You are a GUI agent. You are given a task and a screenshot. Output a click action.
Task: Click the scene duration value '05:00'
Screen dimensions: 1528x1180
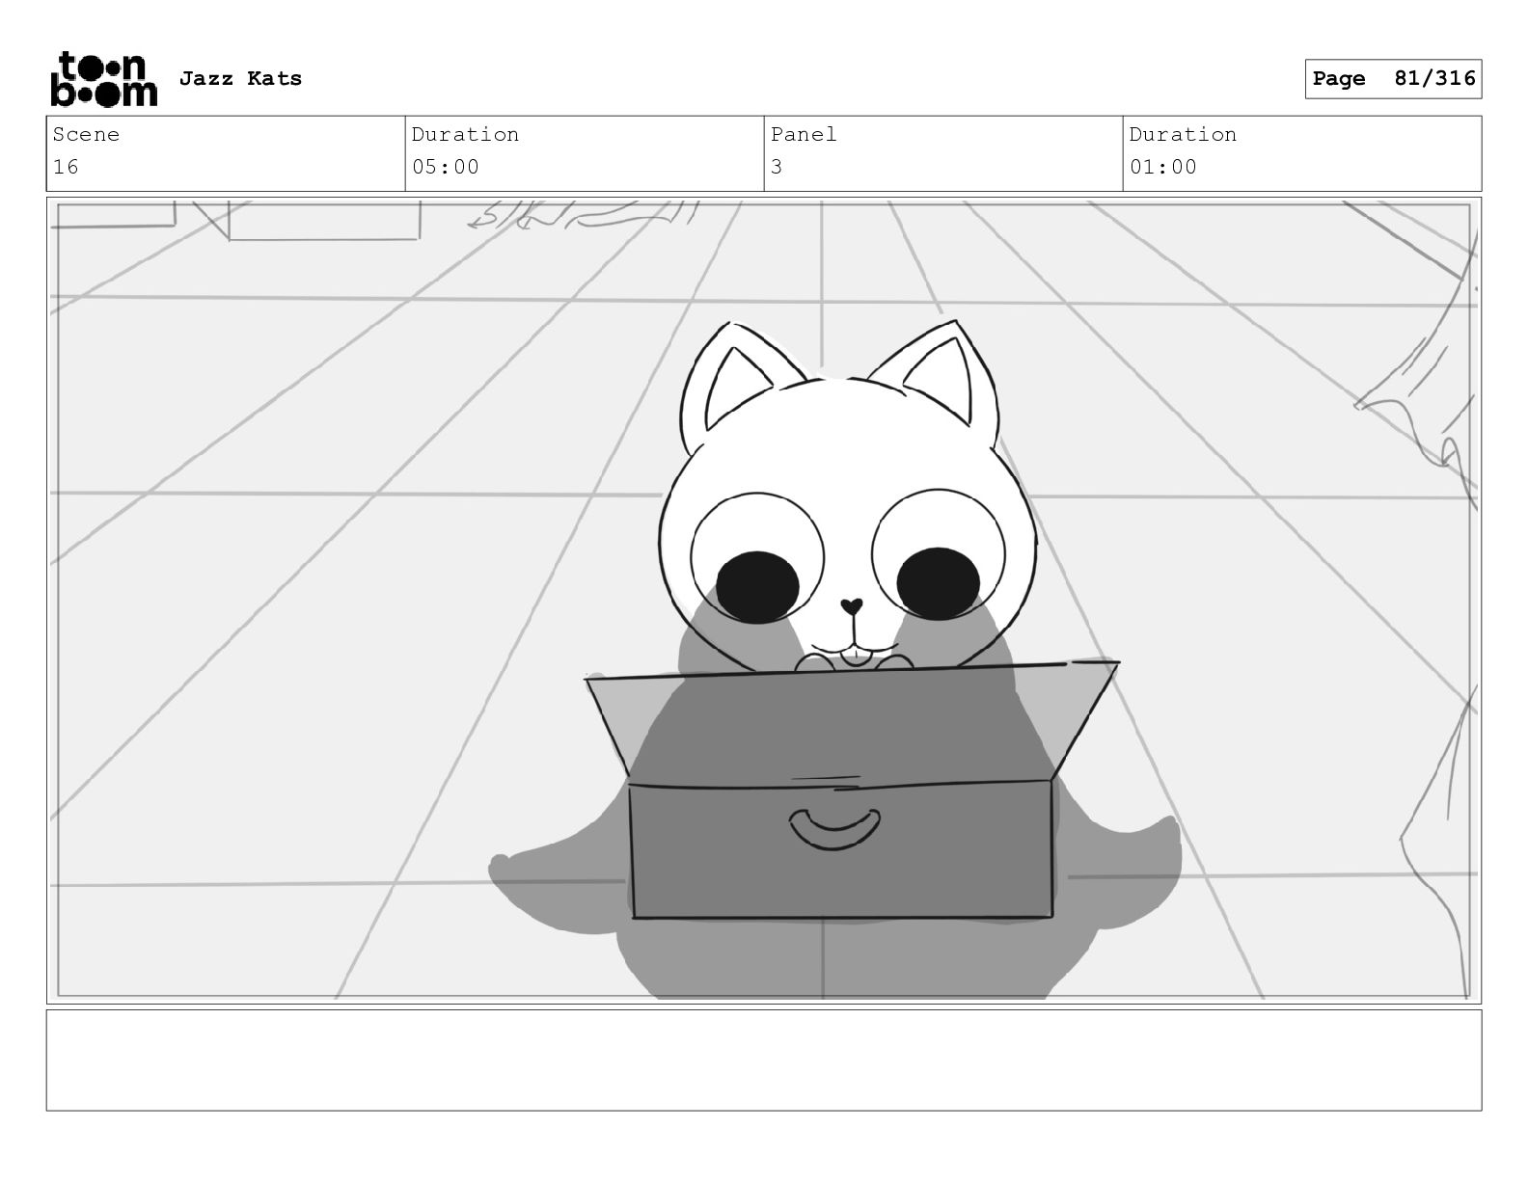click(x=446, y=167)
